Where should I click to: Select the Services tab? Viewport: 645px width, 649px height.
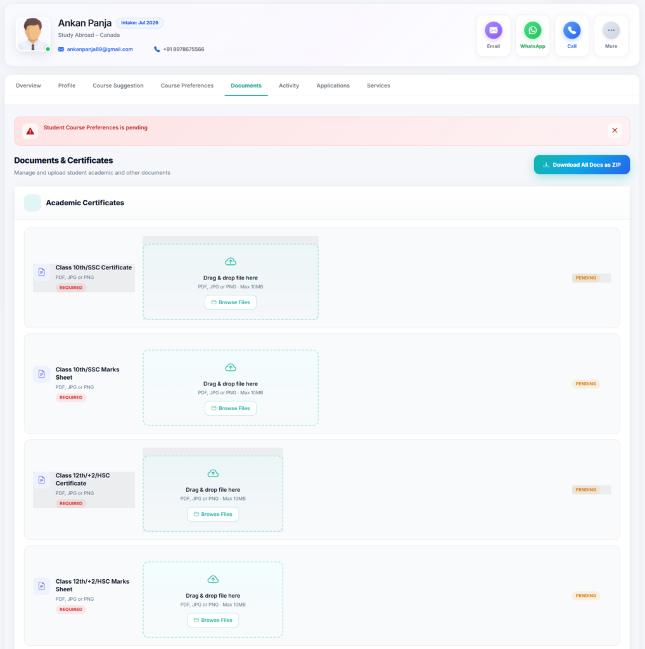[378, 86]
